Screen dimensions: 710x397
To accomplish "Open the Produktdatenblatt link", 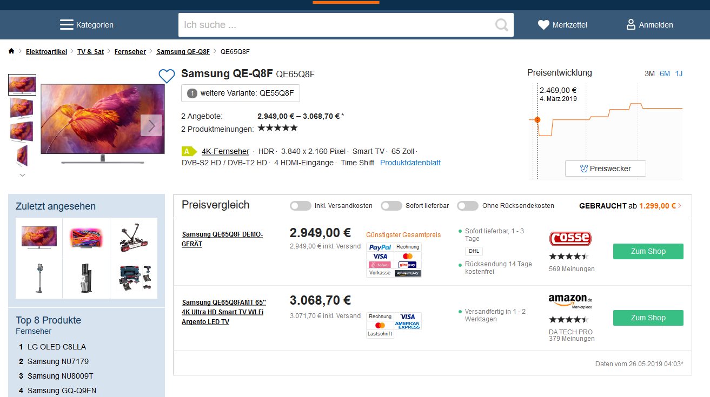I will (x=410, y=163).
